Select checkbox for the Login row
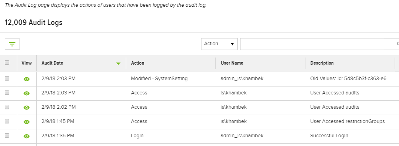 (x=7, y=135)
